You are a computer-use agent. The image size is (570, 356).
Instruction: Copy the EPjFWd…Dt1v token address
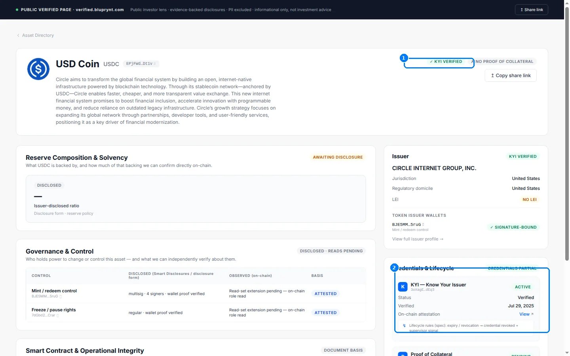pyautogui.click(x=155, y=64)
